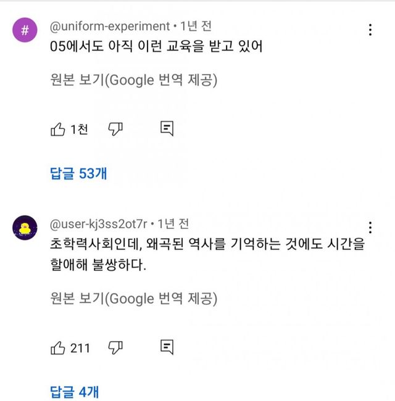Open @uniform-experiment channel name
The width and height of the screenshot is (395, 401).
(109, 27)
